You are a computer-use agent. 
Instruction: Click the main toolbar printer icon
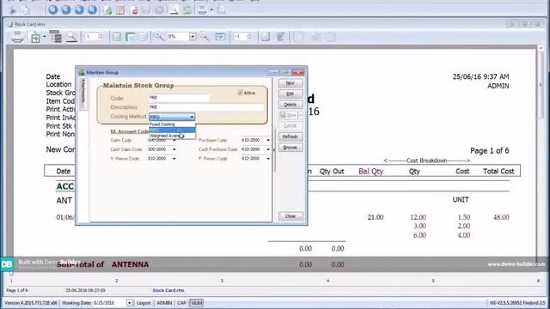[x=202, y=9]
